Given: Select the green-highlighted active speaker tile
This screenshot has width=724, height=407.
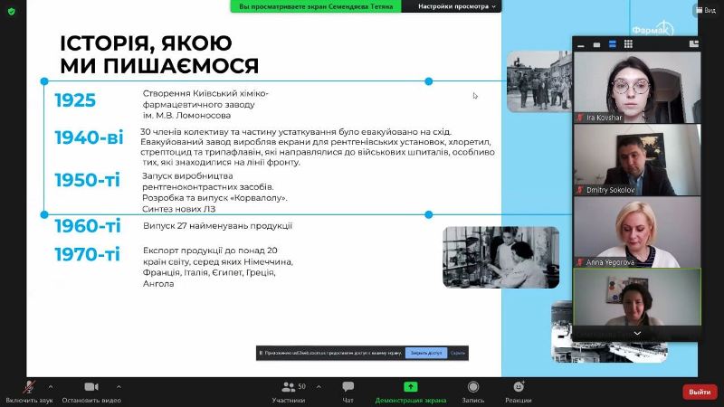Looking at the screenshot, I should click(x=637, y=298).
